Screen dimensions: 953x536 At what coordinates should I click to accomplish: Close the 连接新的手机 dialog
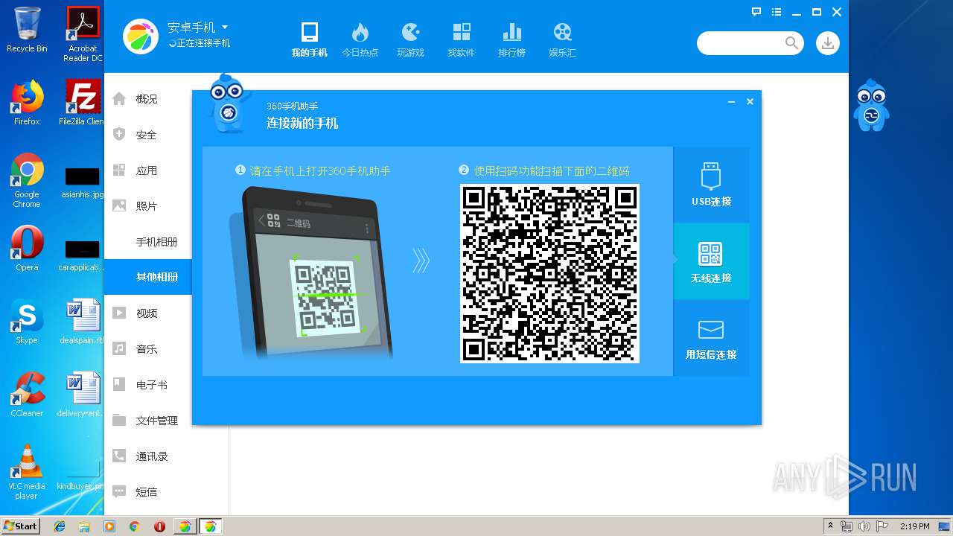pos(750,102)
